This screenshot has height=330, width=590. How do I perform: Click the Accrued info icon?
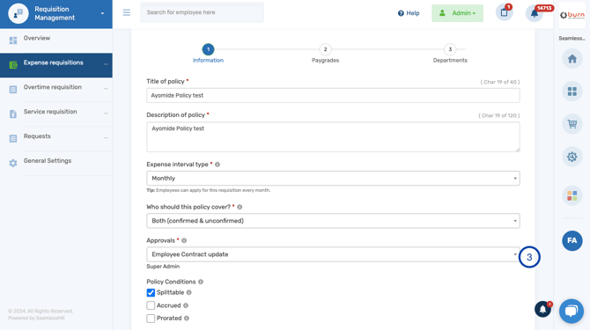tap(186, 305)
